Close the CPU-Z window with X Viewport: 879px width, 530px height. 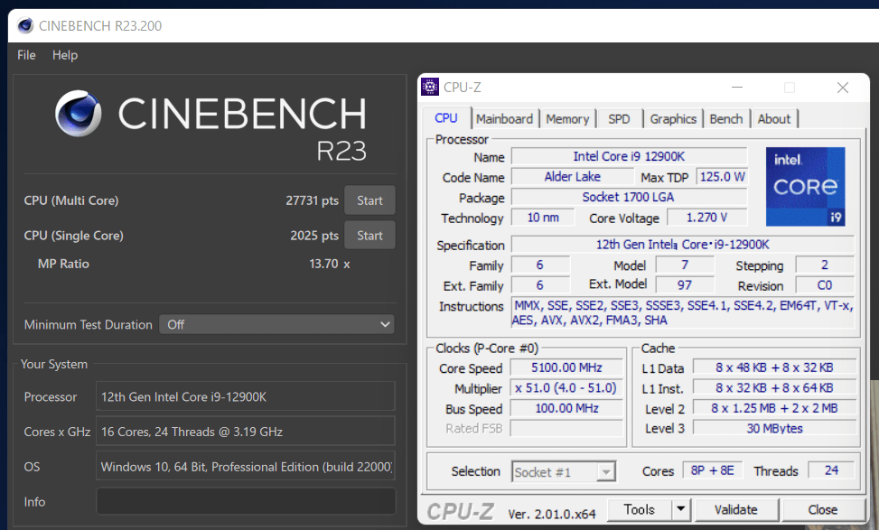pos(843,88)
